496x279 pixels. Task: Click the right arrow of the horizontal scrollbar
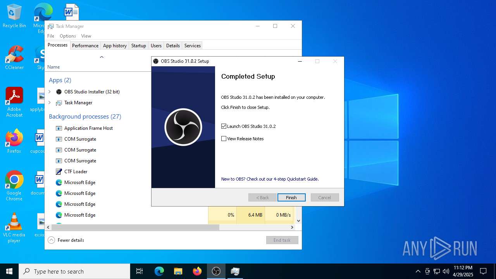pos(292,227)
